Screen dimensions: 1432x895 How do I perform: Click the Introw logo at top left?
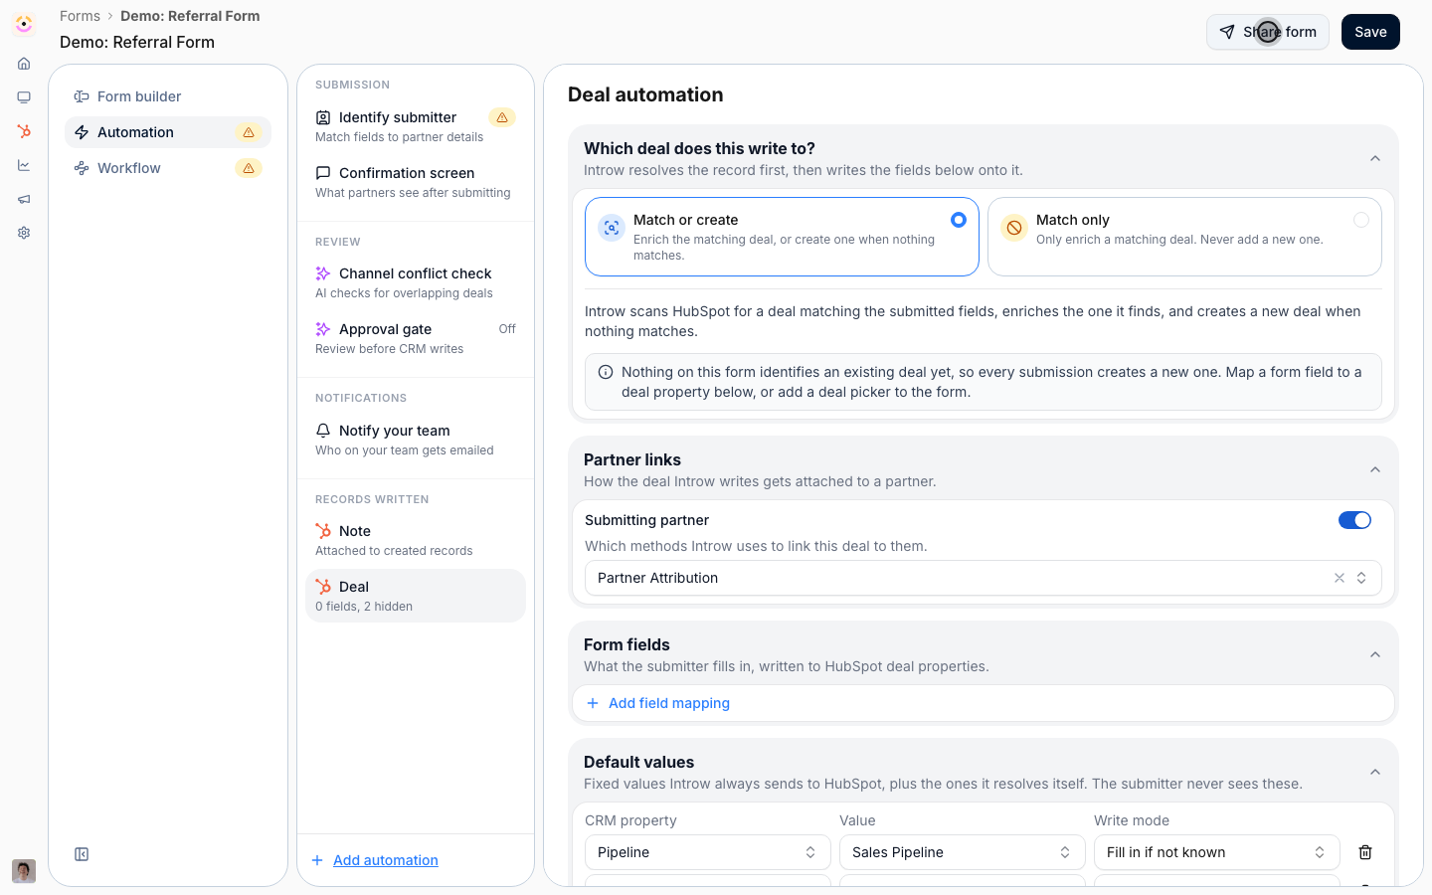24,24
